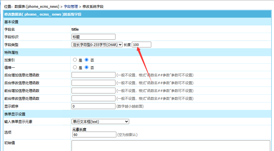This screenshot has height=151, width=274.
Task: Click into the 前台增加信息处理函数 field
Action: pyautogui.click(x=93, y=91)
